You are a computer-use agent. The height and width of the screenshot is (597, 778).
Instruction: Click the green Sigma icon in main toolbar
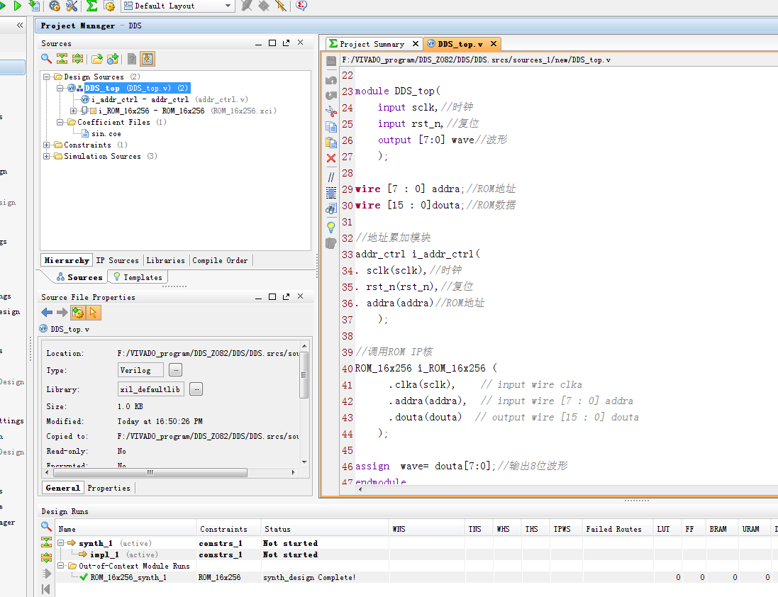[x=91, y=6]
